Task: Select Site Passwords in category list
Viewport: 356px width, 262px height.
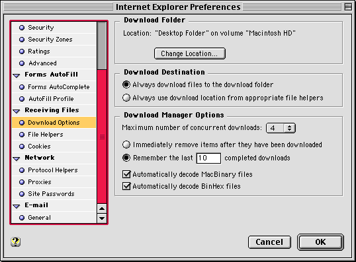Action: pos(54,194)
